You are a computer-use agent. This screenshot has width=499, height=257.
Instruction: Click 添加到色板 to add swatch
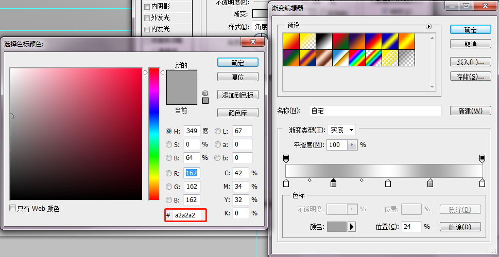[238, 95]
